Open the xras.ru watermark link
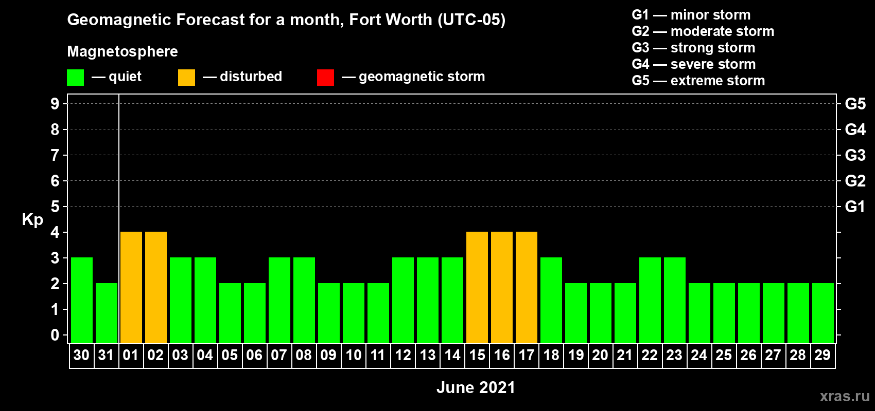Screen dimensions: 875x411 844,396
